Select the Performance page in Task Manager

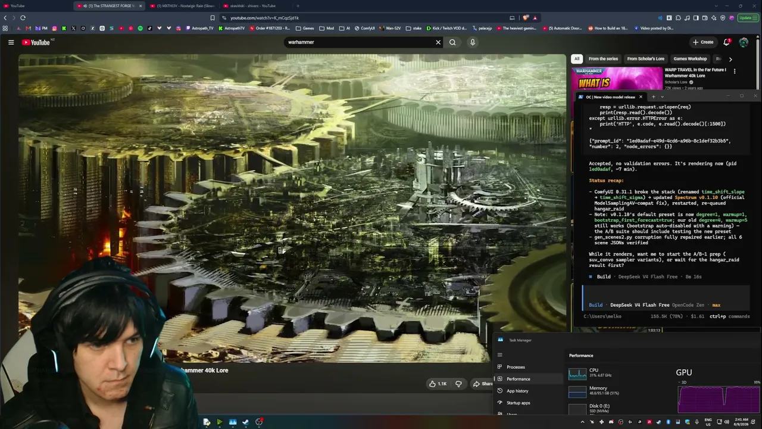click(x=528, y=379)
